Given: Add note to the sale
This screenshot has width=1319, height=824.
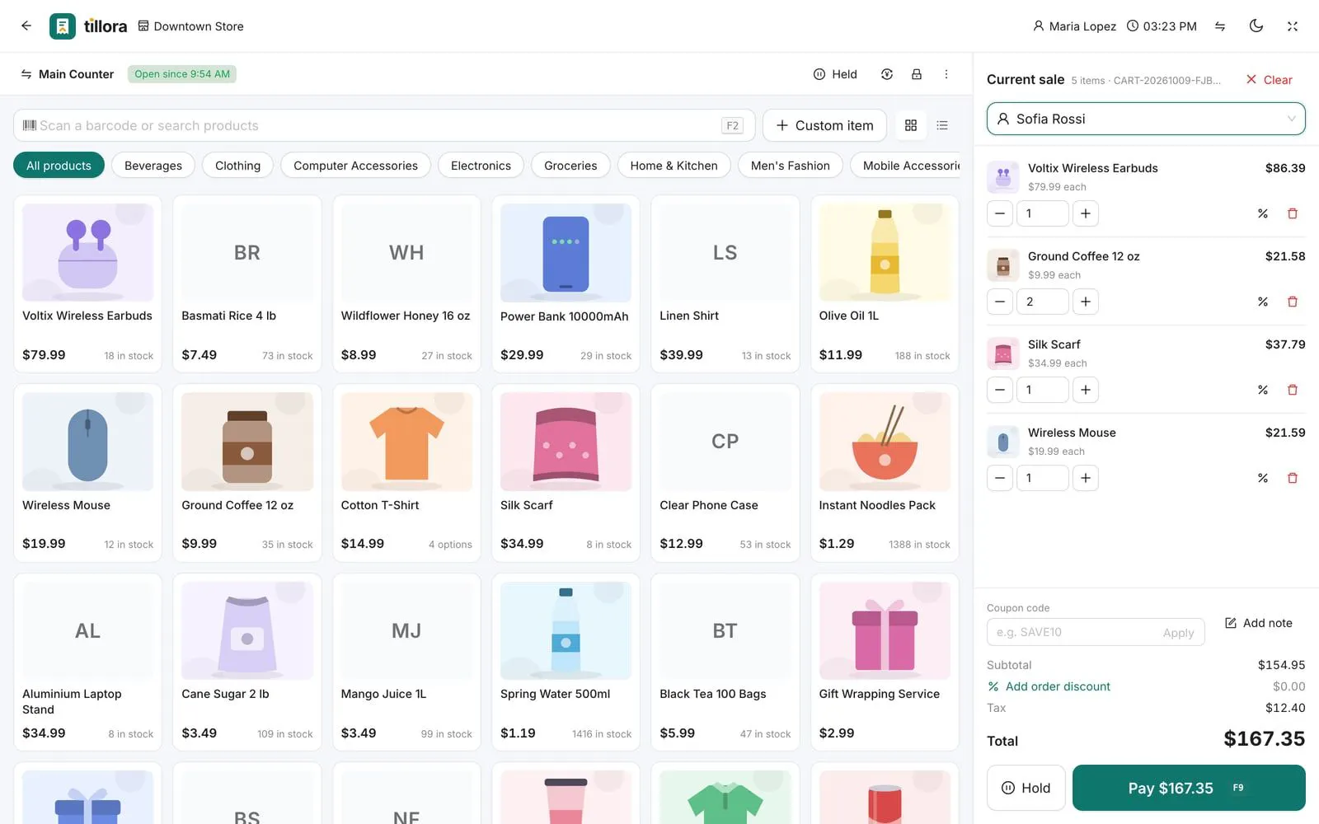Looking at the screenshot, I should (1259, 623).
